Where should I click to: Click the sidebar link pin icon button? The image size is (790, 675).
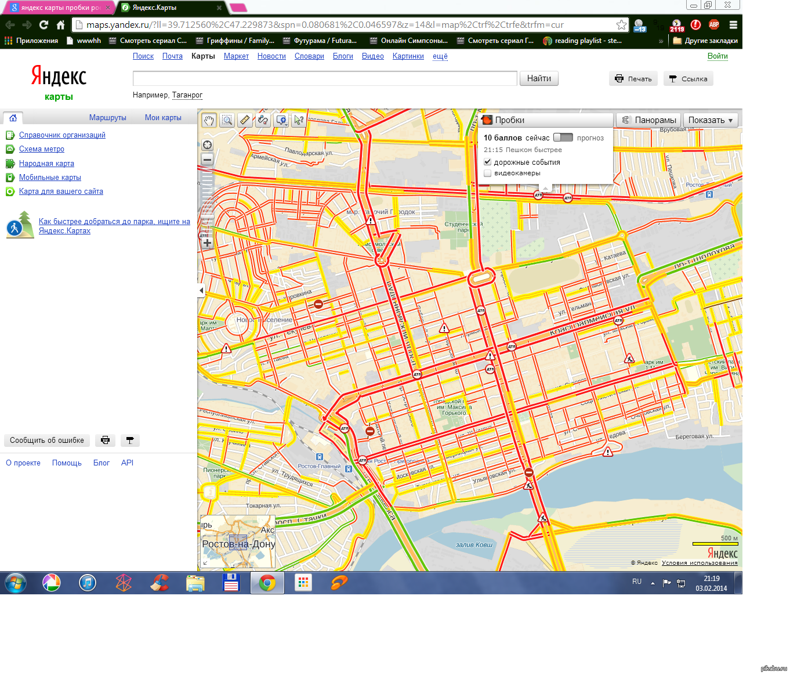[130, 441]
